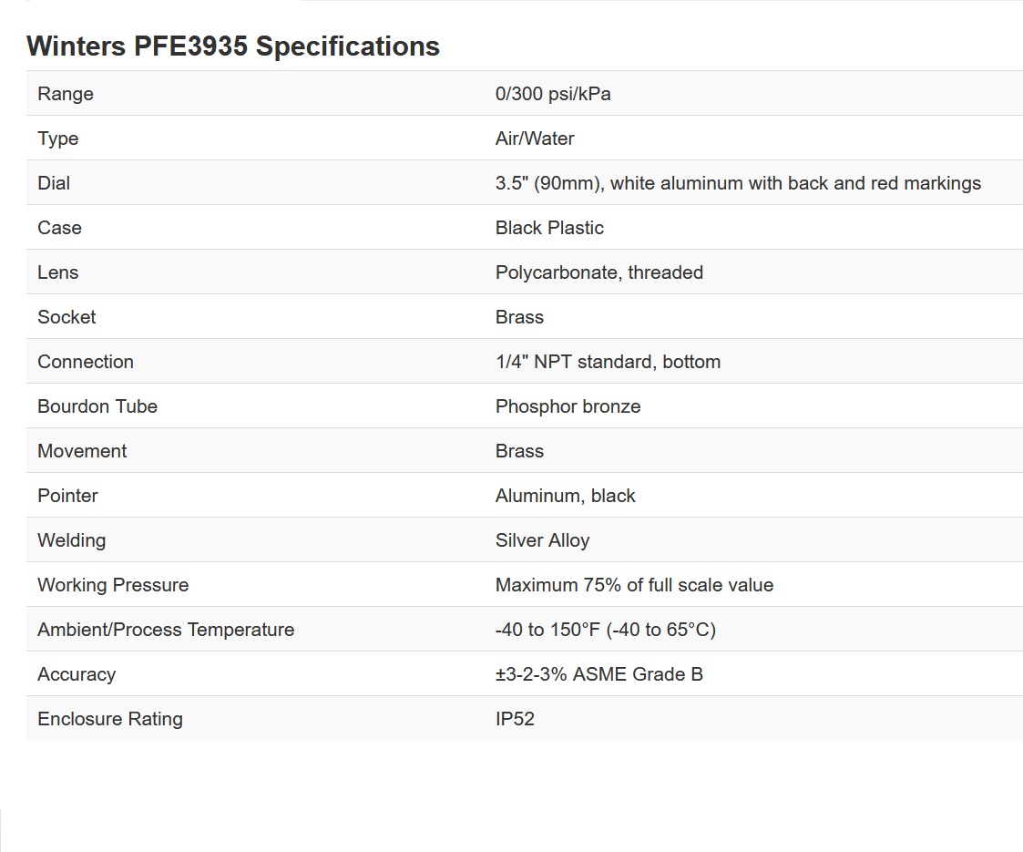Image resolution: width=1023 pixels, height=852 pixels.
Task: Click the Dial specification description
Action: [x=738, y=182]
